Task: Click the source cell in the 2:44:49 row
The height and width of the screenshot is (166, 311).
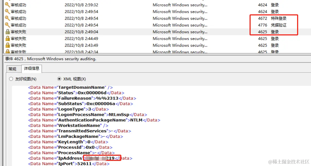Action: point(180,38)
